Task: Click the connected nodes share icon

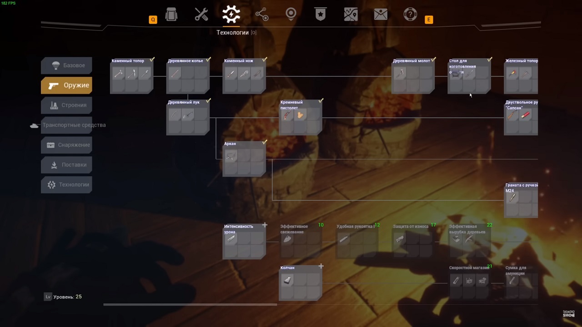Action: click(x=262, y=15)
